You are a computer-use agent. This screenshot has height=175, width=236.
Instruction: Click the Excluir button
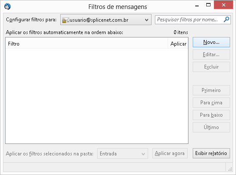pyautogui.click(x=211, y=67)
